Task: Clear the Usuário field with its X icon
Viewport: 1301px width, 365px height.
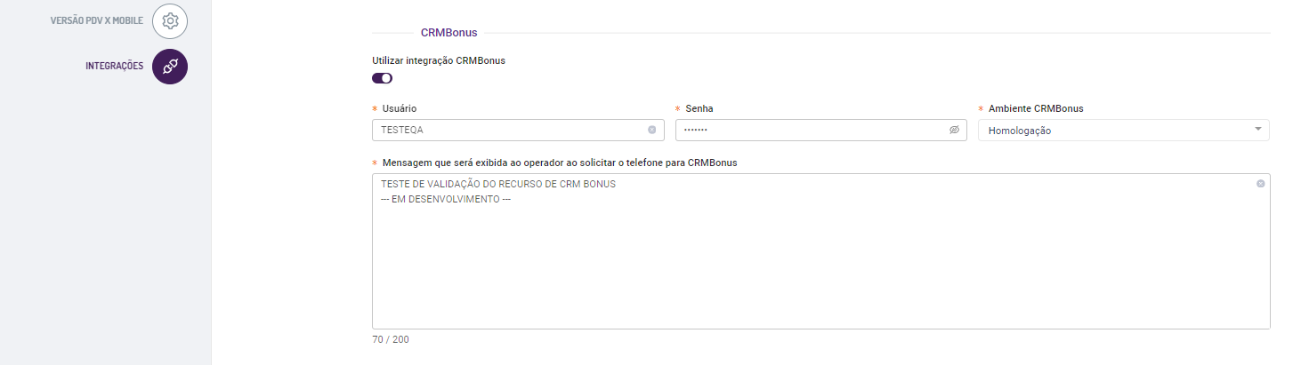Action: 651,130
